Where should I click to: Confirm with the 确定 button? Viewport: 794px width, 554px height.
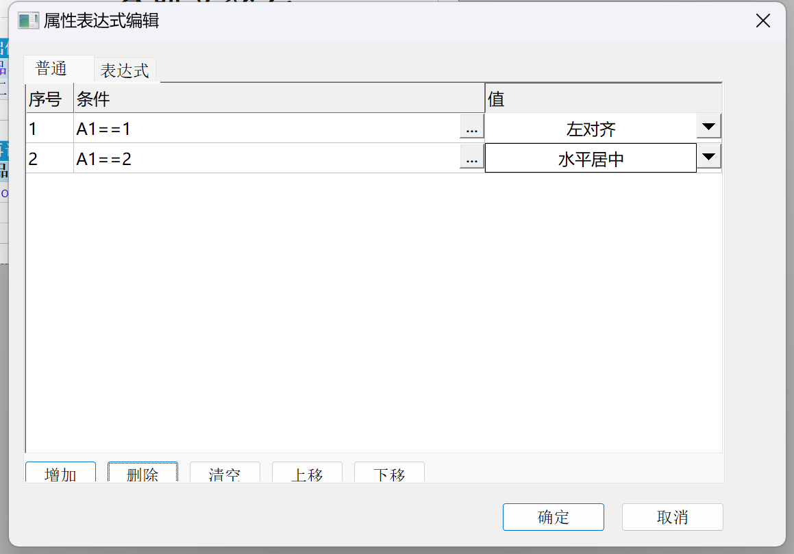click(553, 517)
